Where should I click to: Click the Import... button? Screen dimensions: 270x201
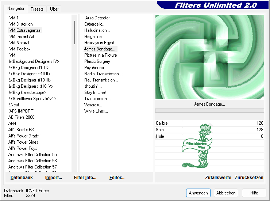(54, 177)
